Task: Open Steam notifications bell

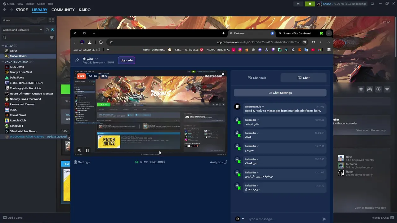Action: coord(310,4)
